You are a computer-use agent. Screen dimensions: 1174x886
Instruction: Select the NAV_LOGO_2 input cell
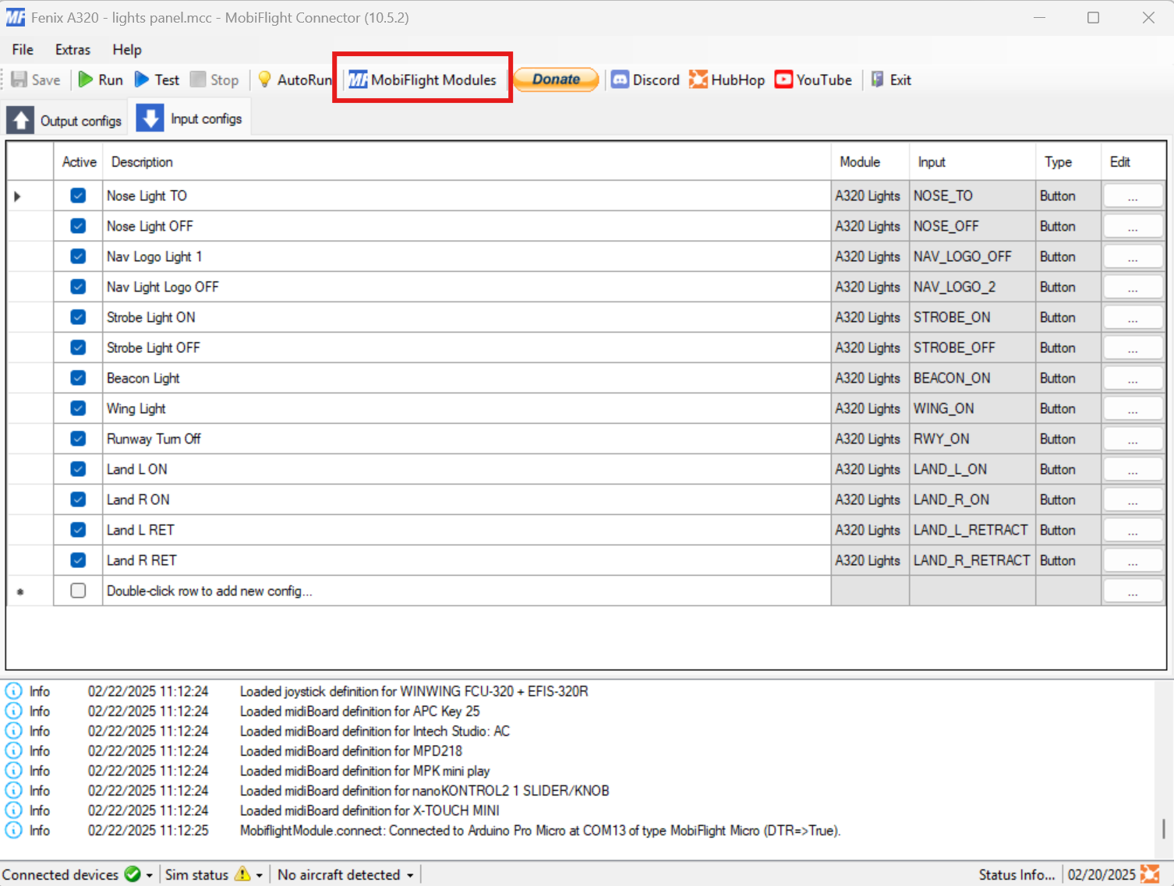972,287
